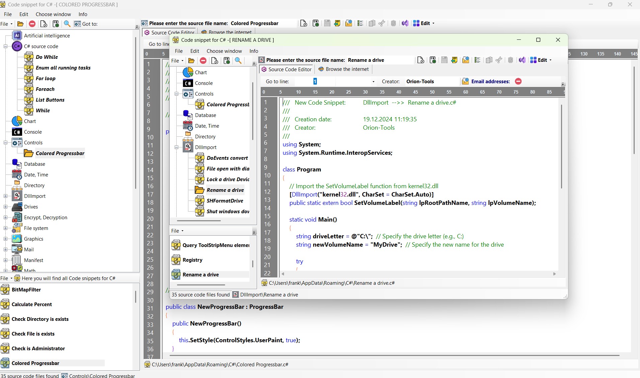Click save floppy icon in Colored Progressbar window
This screenshot has height=378, width=640.
pyautogui.click(x=327, y=23)
